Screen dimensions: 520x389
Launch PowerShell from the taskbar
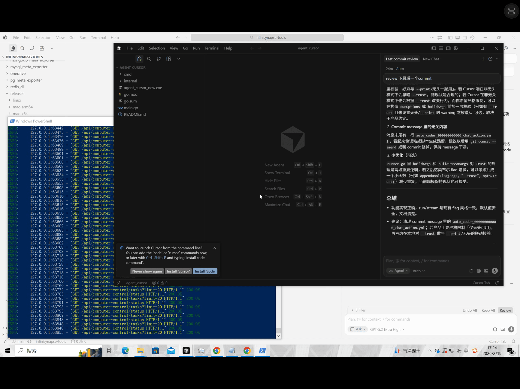pos(262,351)
